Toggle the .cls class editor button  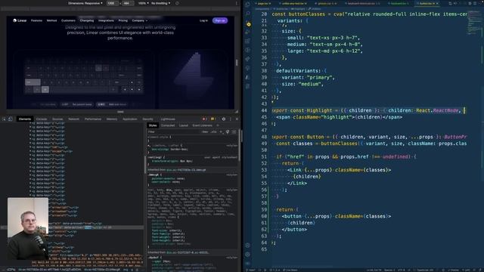coord(213,131)
